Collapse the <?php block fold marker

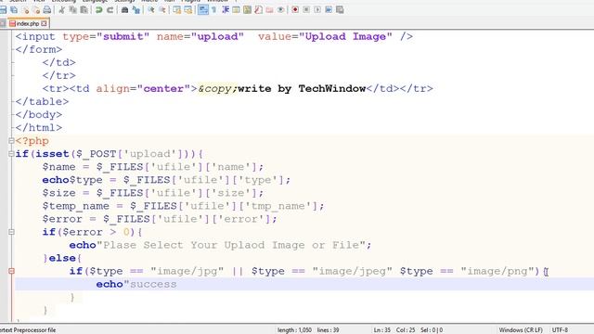[11, 141]
